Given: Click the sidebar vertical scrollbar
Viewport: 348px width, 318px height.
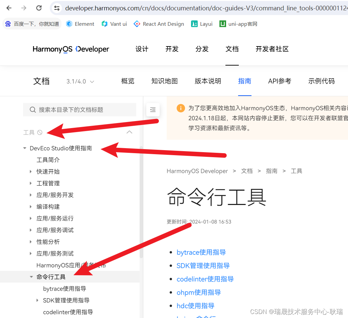Looking at the screenshot, I should 141,202.
